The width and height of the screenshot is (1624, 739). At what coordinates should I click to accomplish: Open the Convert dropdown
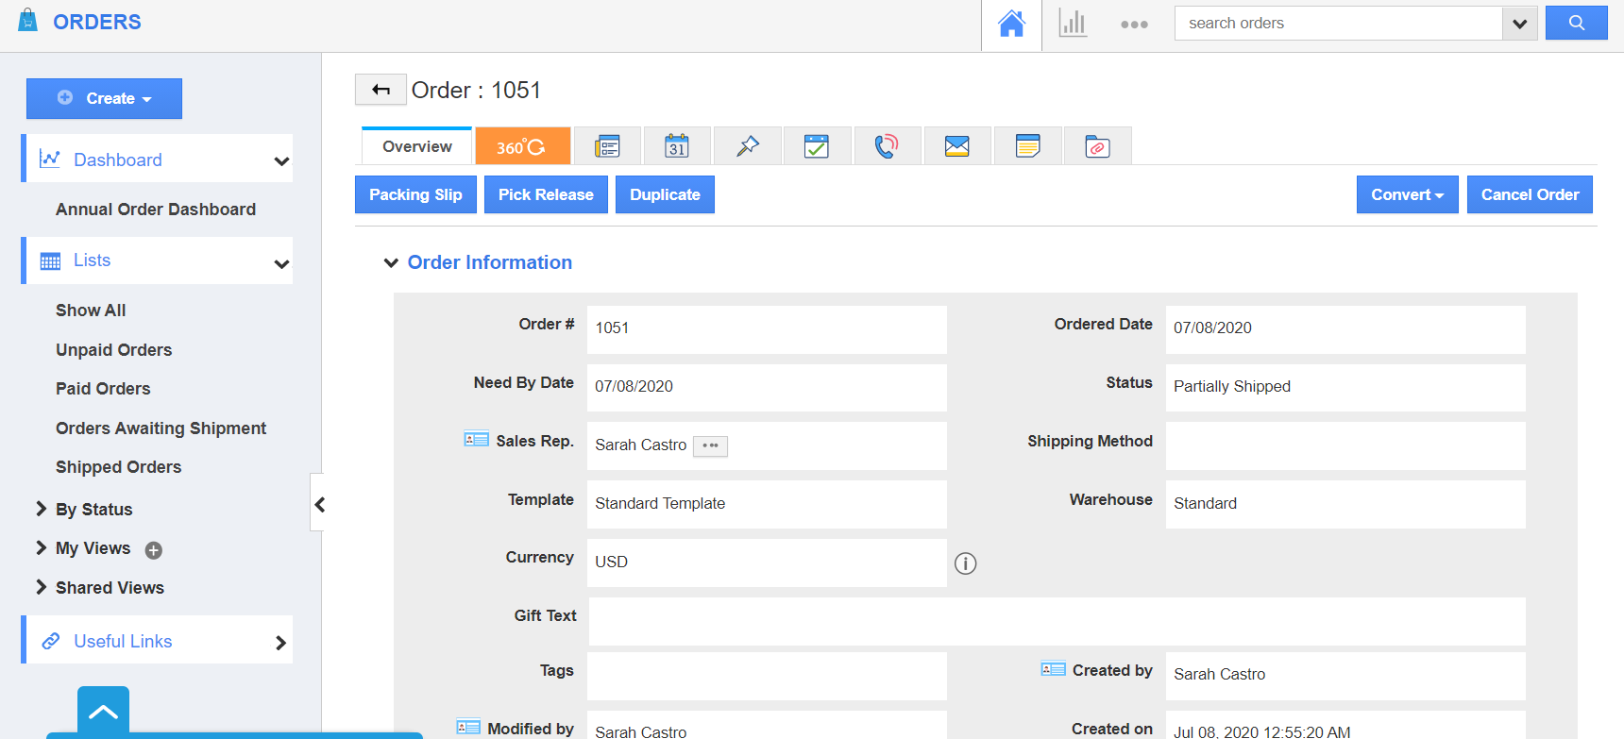click(1407, 194)
